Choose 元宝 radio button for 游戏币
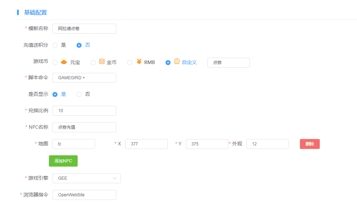Screen dimensions: 357x208 coord(55,63)
